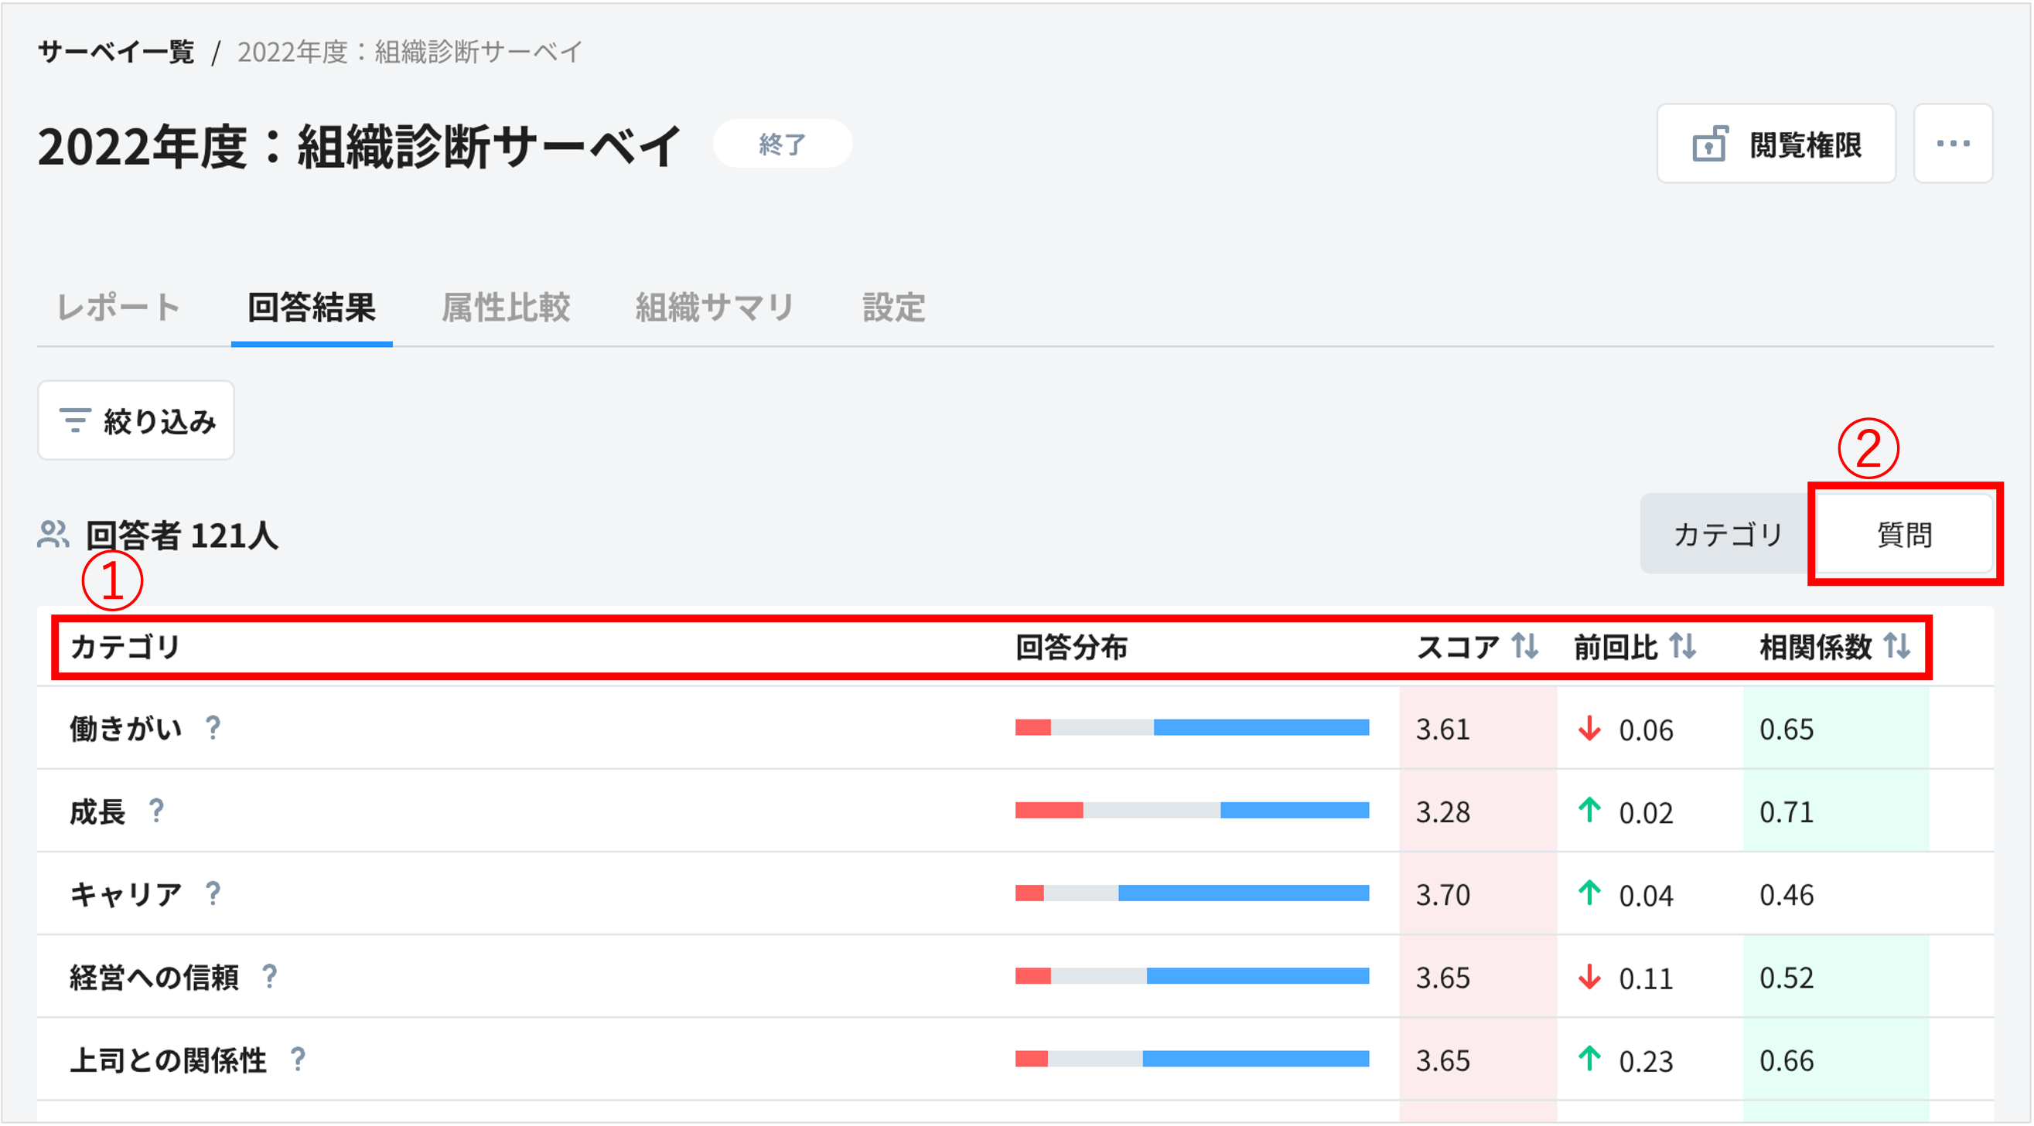The image size is (2034, 1126).
Task: Click help icon next to 成長
Action: click(156, 811)
